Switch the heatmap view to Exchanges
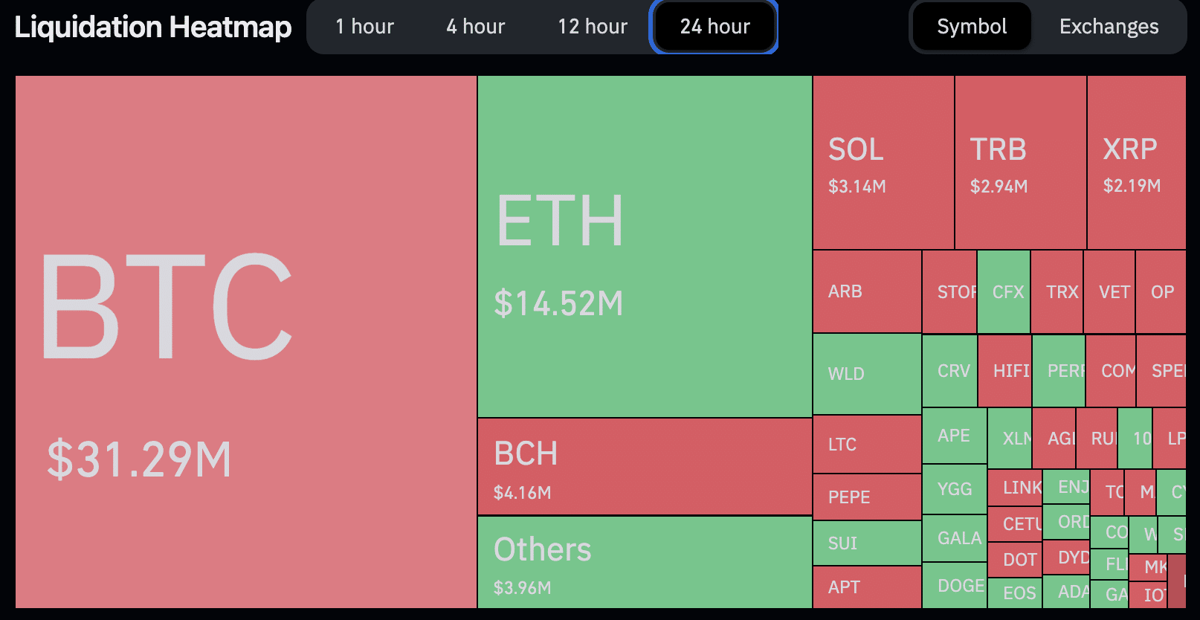This screenshot has height=620, width=1200. (1109, 27)
